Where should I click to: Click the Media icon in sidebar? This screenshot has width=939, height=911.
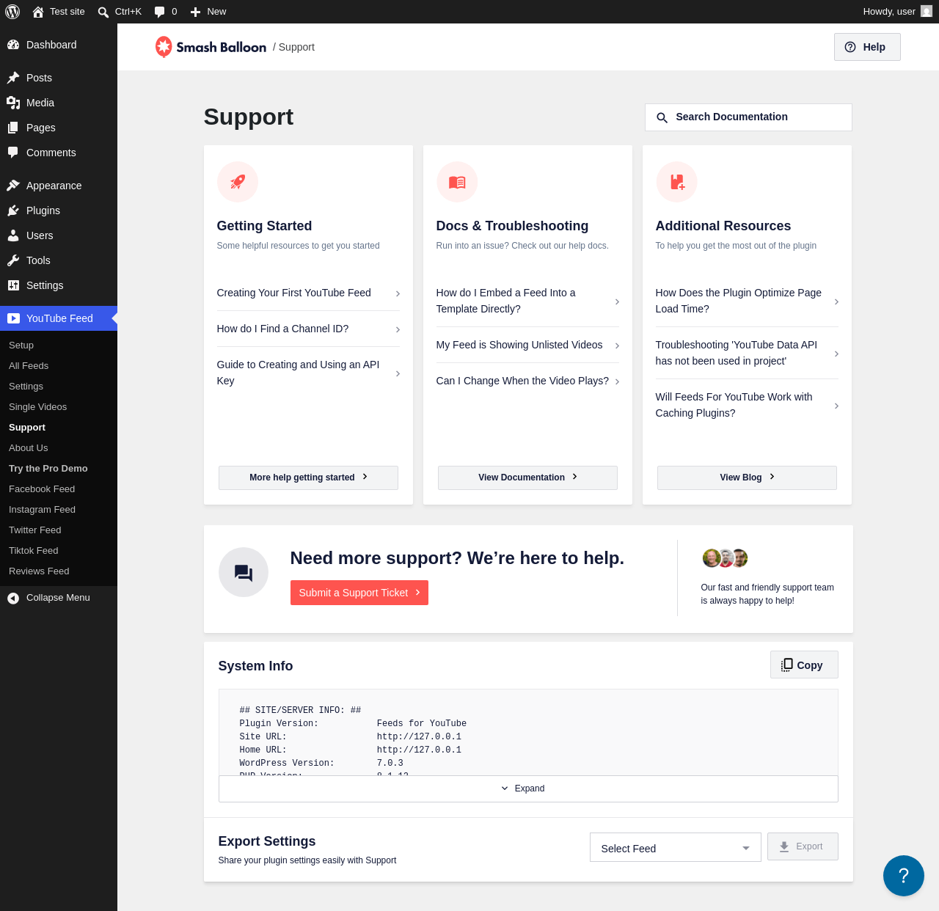(13, 103)
